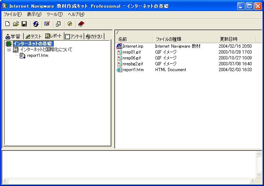Click the document preview toolbar icon

click(x=58, y=24)
